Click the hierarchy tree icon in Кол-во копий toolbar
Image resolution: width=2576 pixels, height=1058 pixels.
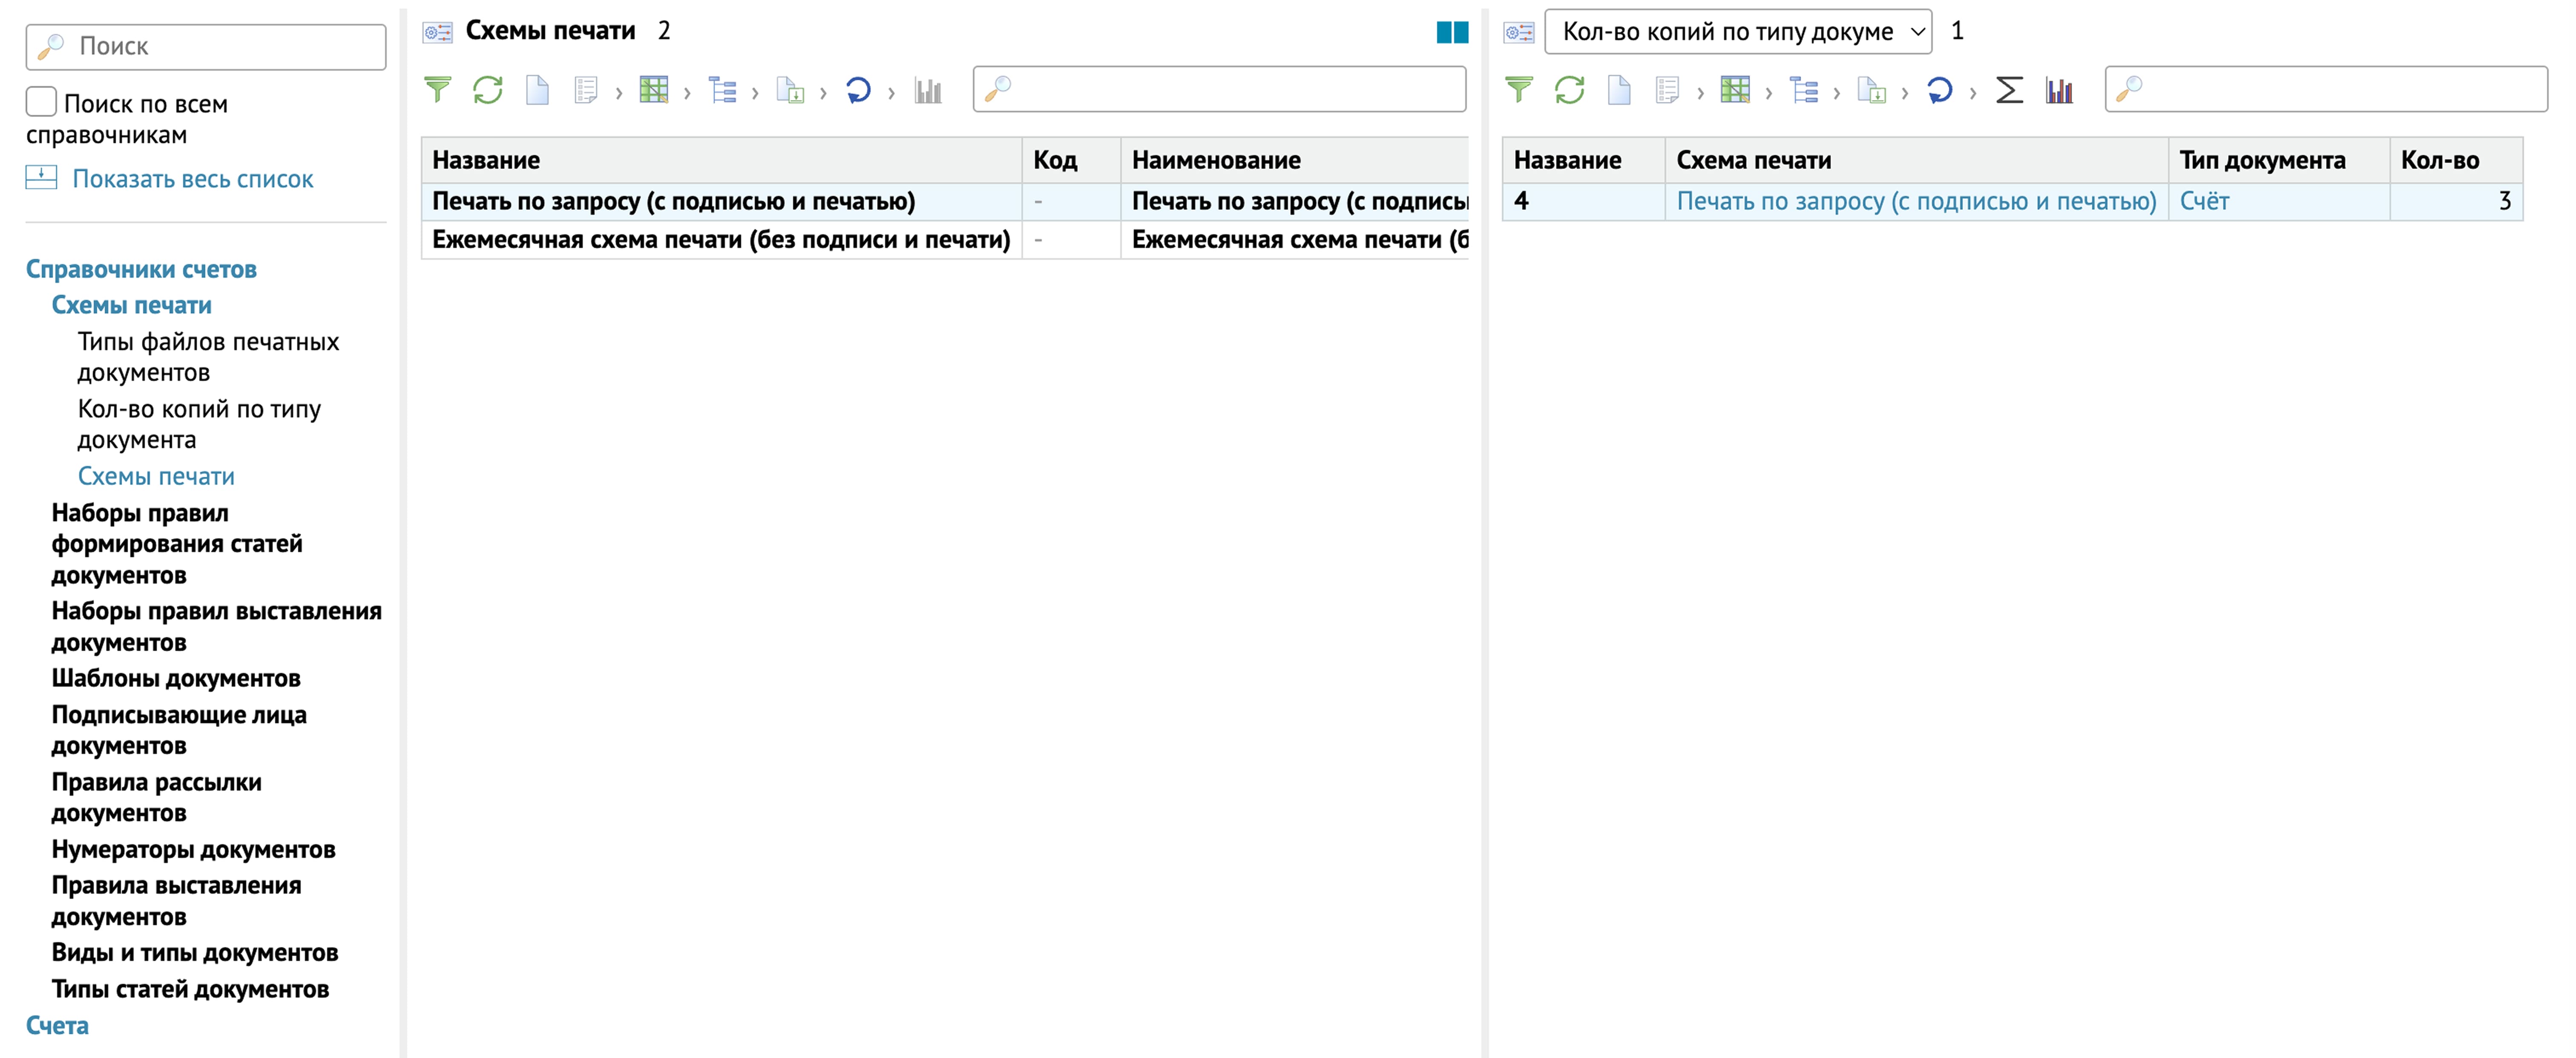1804,90
